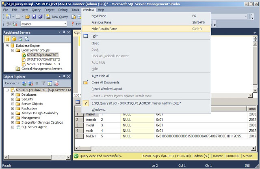The width and height of the screenshot is (260, 169).
Task: Click the tempdb cell in results grid
Action: (x=91, y=120)
